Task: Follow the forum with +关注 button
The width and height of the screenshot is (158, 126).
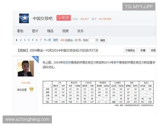Action: 63,18
